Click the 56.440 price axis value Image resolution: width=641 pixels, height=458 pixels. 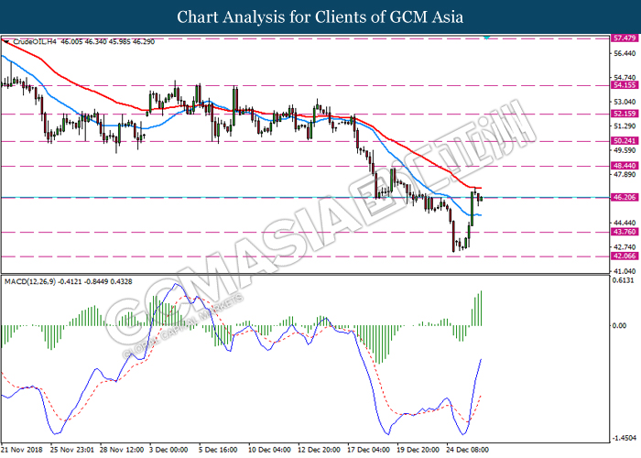(x=625, y=53)
